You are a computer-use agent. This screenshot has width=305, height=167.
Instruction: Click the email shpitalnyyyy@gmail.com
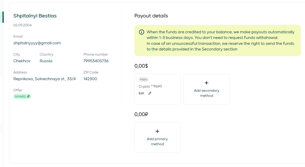click(x=37, y=43)
